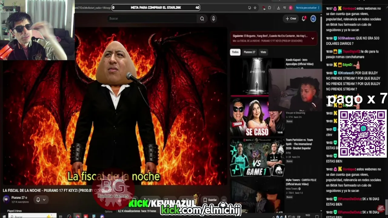Click the Chrome icon in the taskbar
This screenshot has width=388, height=218.
pyautogui.click(x=78, y=216)
